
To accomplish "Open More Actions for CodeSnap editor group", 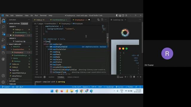I will click(140, 20).
